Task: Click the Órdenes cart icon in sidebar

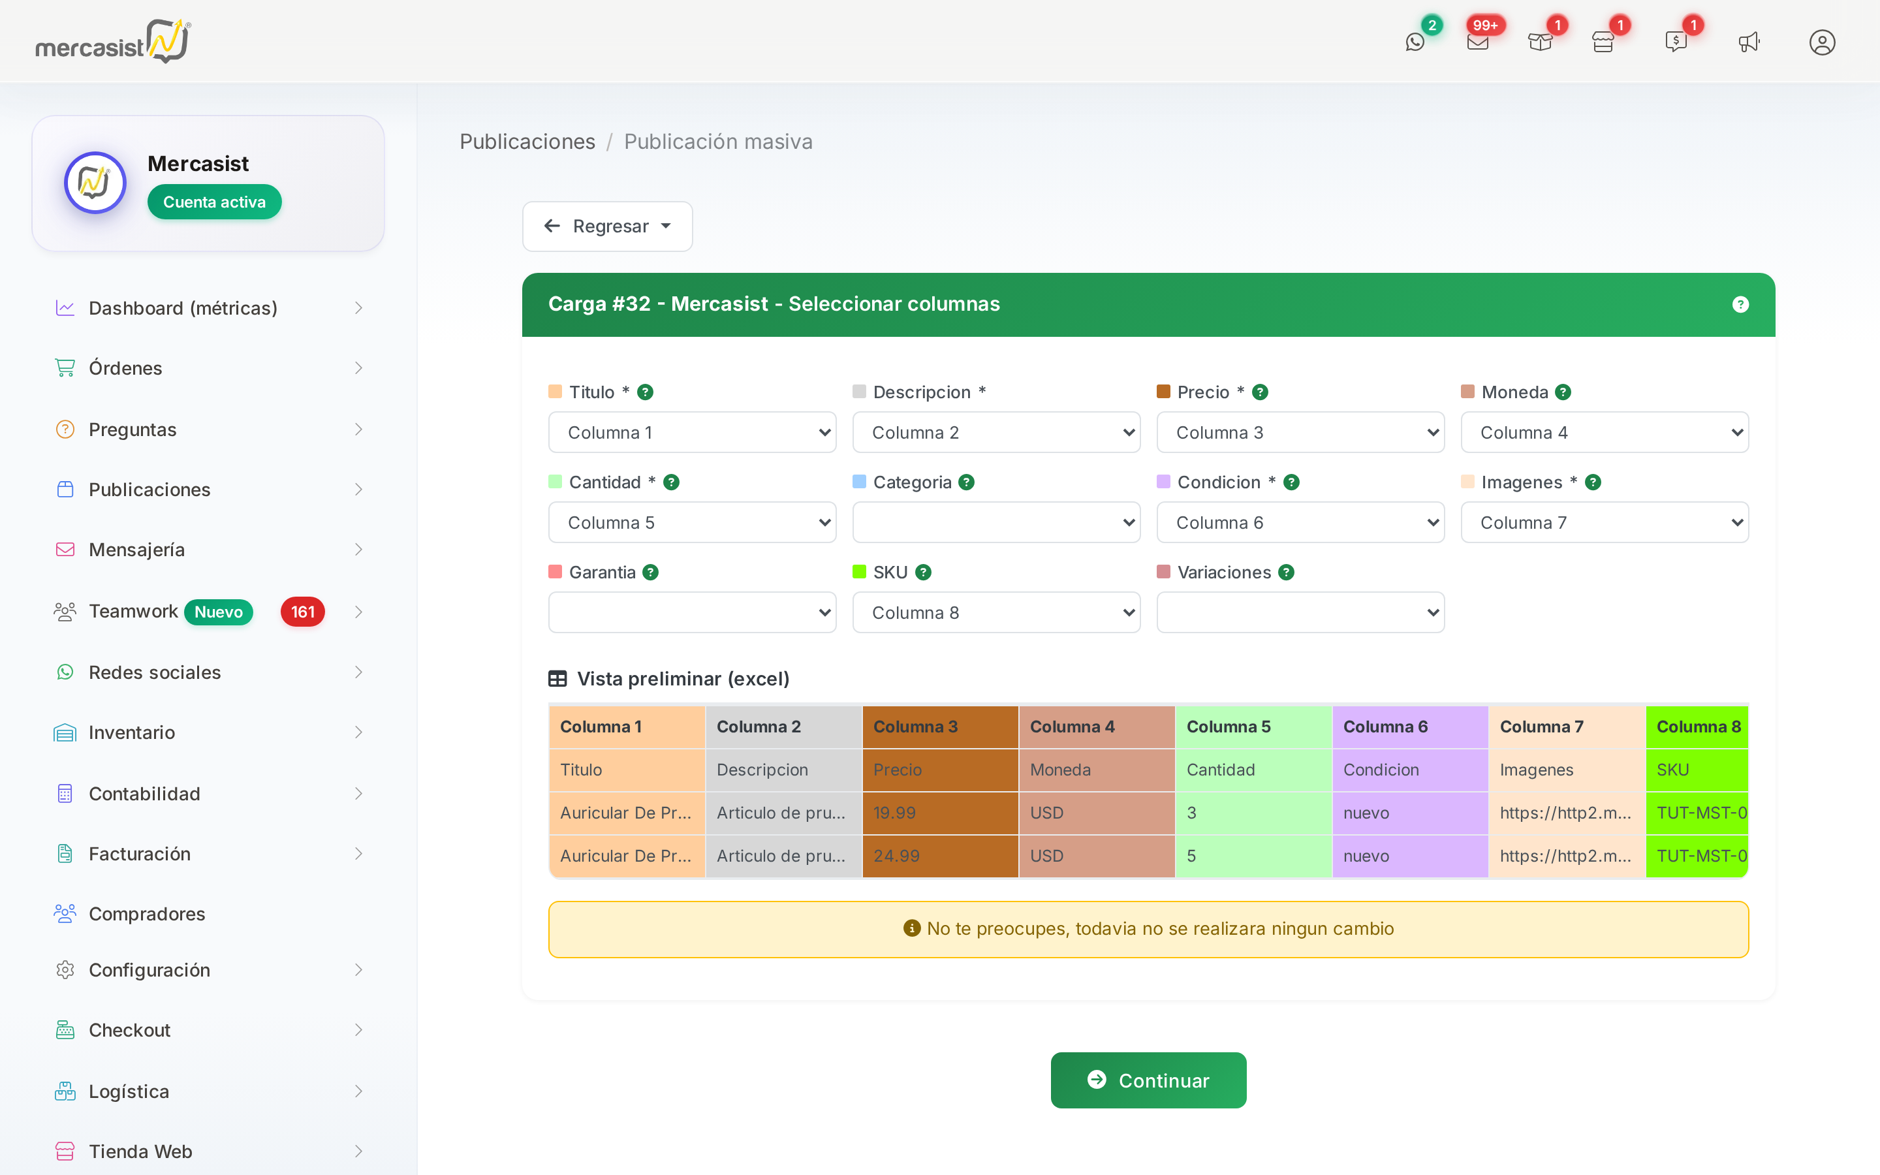Action: coord(65,368)
